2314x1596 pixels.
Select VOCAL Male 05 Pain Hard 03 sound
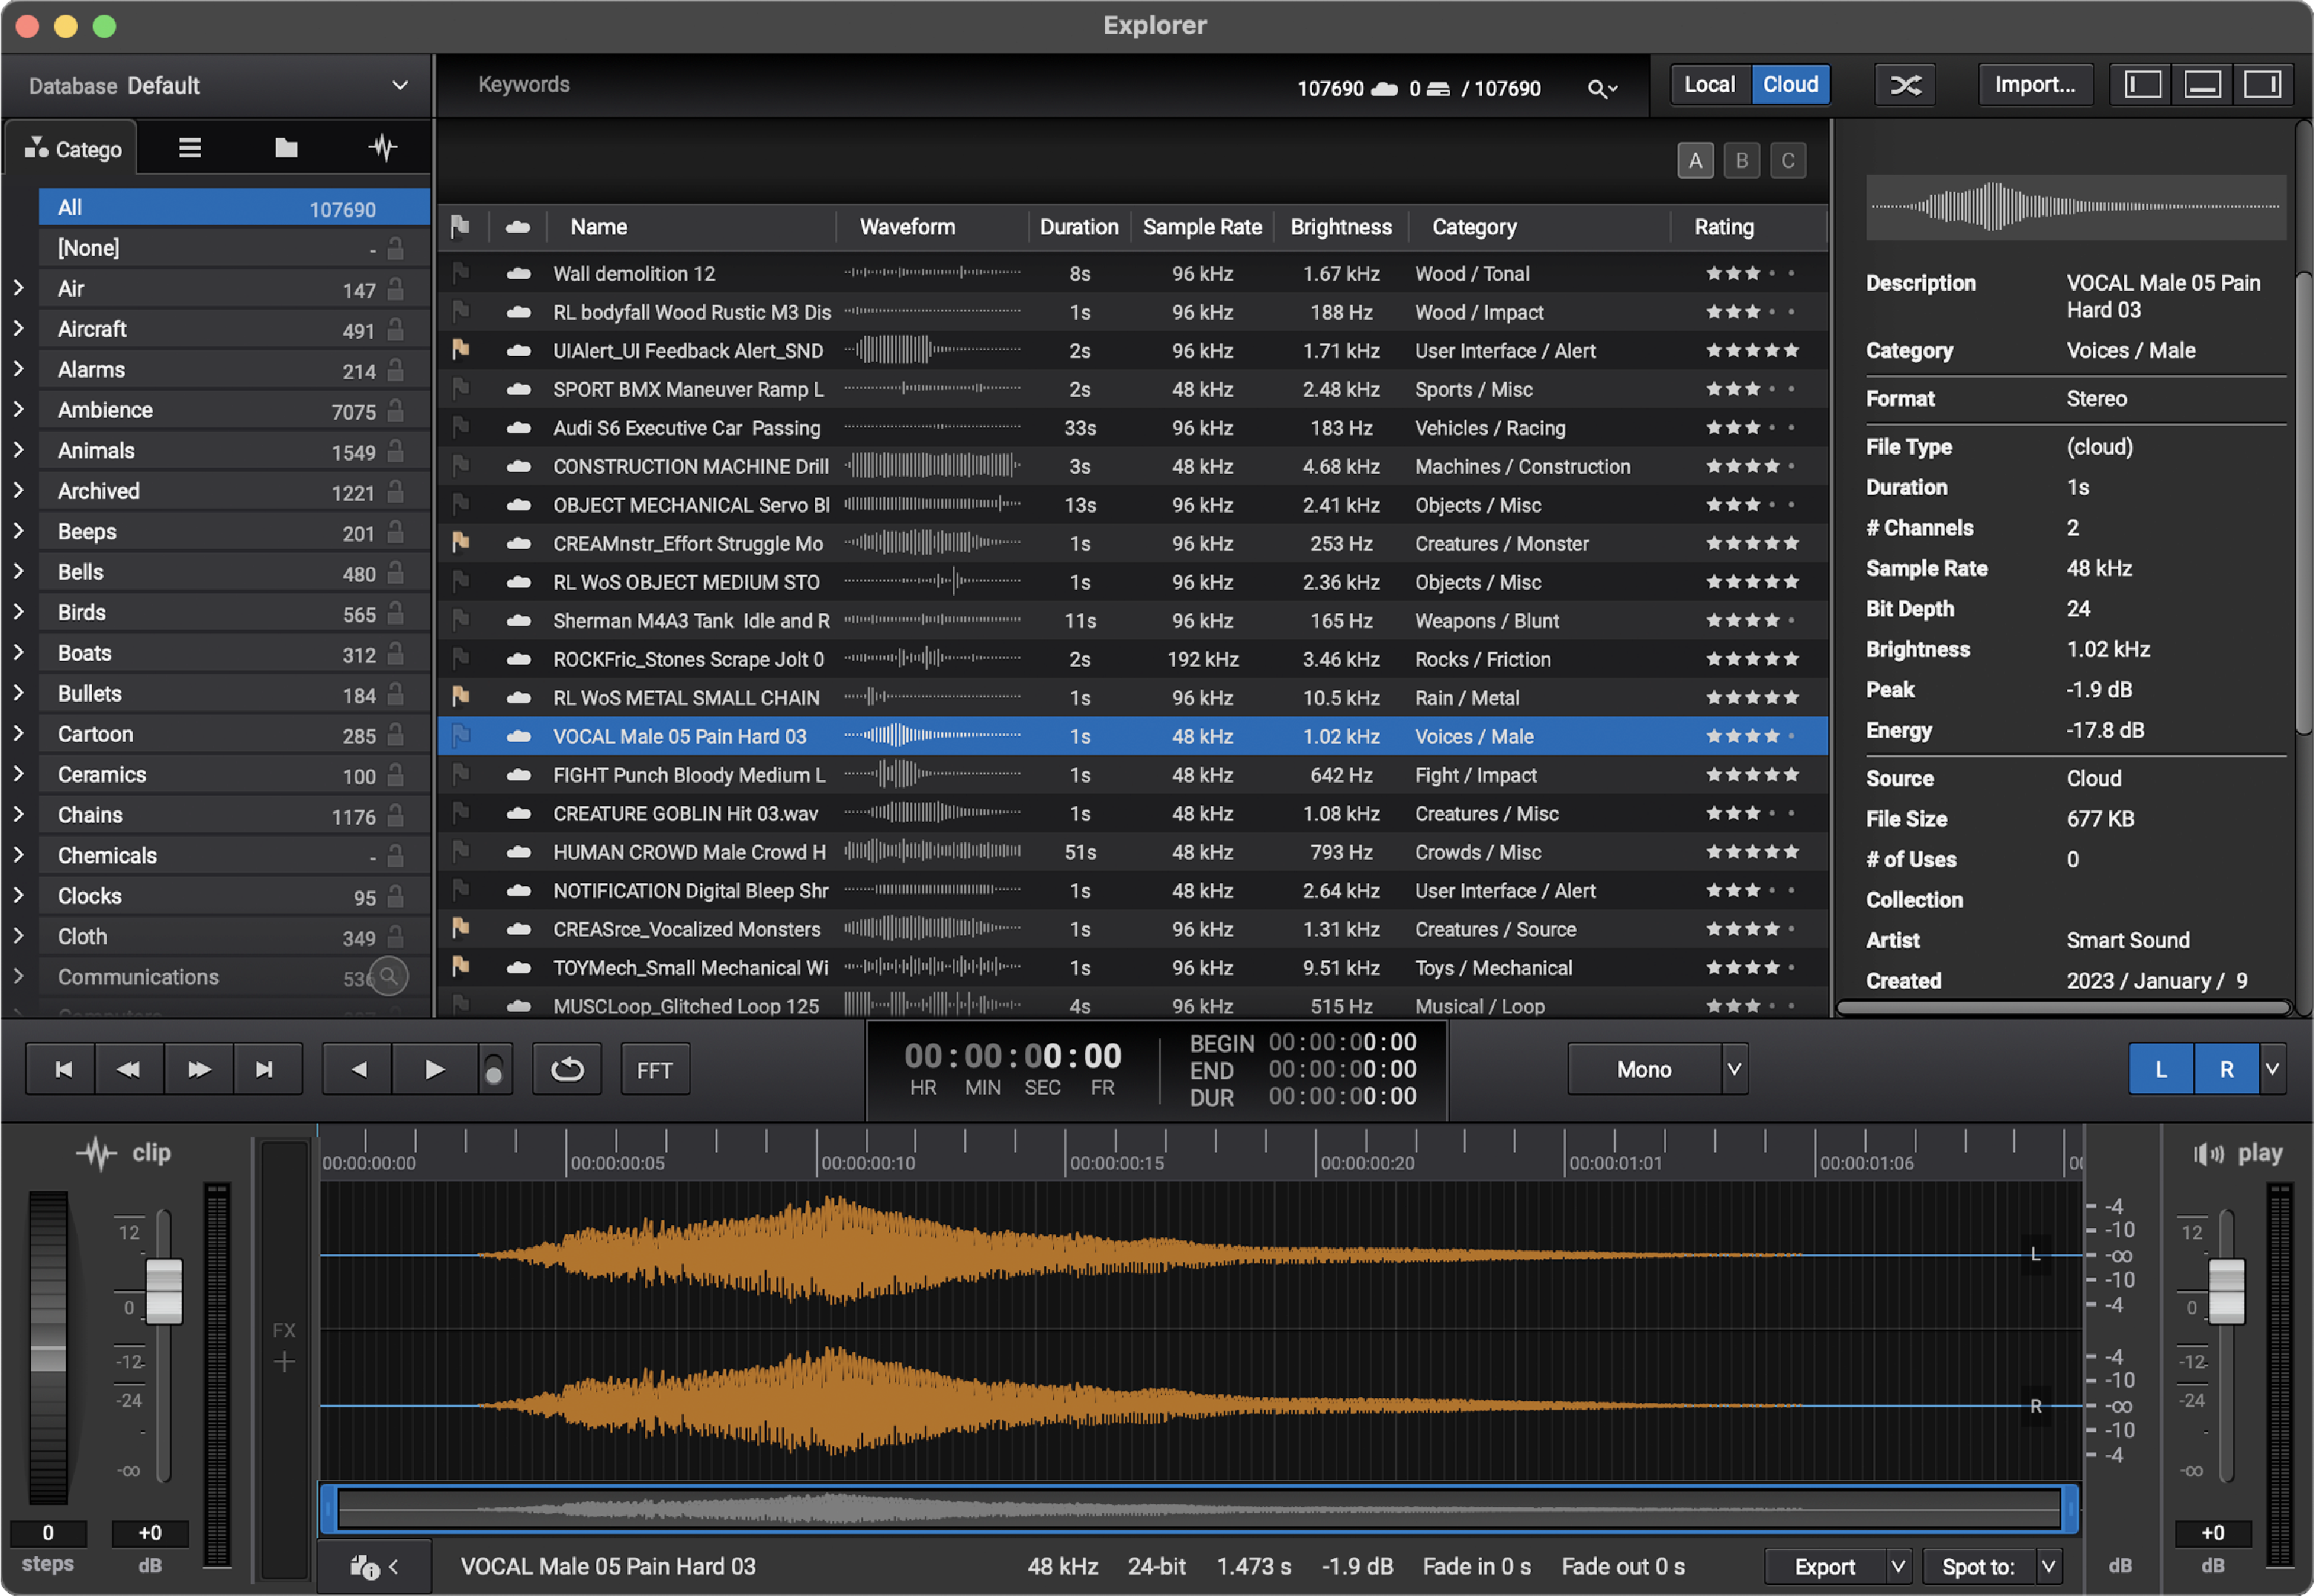coord(684,735)
